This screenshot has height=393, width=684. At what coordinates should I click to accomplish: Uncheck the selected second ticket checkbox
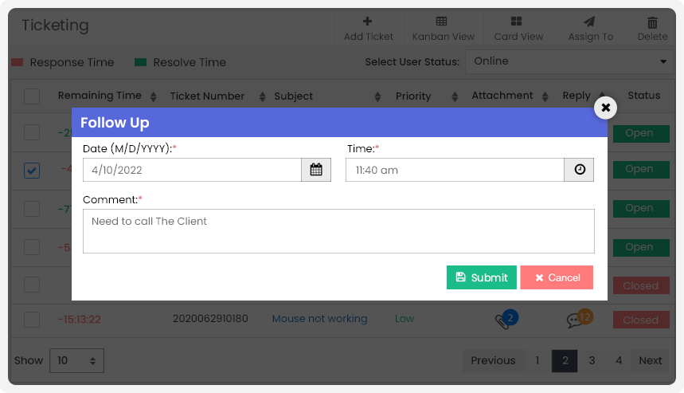[x=32, y=171]
